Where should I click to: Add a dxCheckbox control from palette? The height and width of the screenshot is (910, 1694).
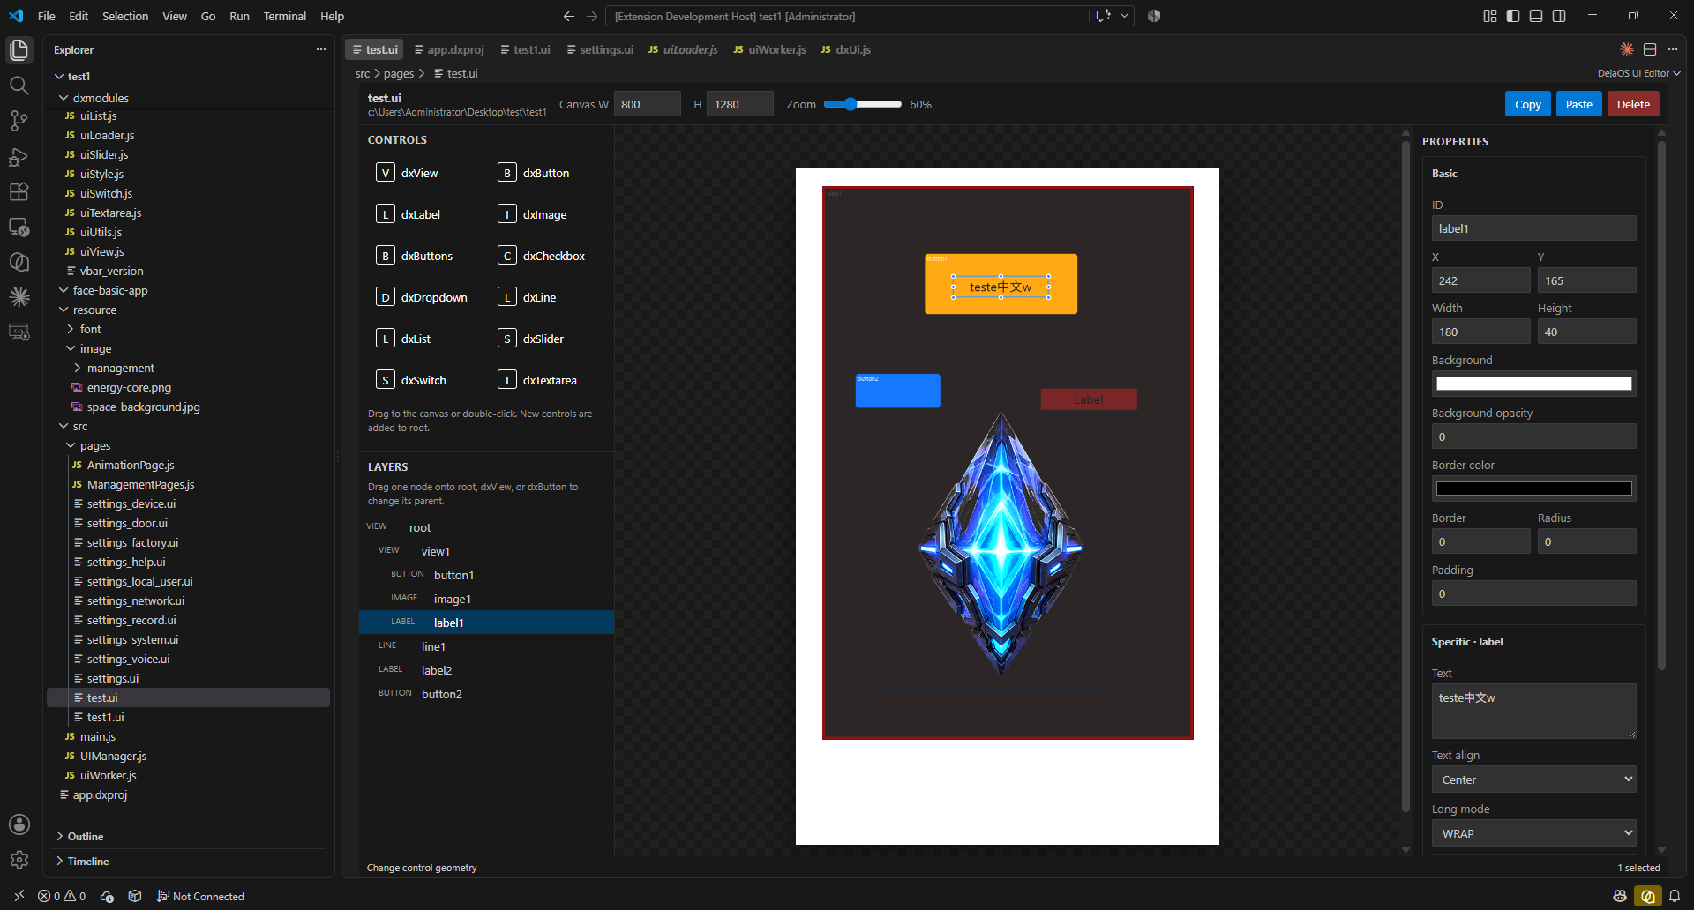coord(542,256)
